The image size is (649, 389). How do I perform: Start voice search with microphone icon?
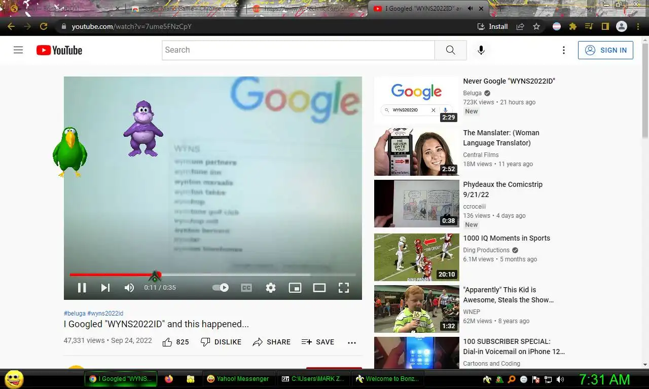(x=481, y=50)
